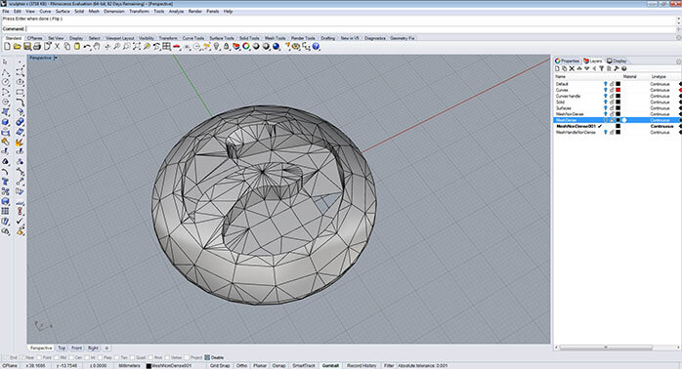Toggle the Disable osnap checkbox
Image resolution: width=682 pixels, height=369 pixels.
click(x=207, y=357)
